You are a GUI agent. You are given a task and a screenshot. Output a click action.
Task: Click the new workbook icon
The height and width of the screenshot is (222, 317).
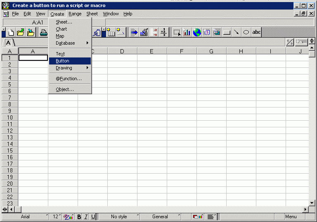point(12,32)
